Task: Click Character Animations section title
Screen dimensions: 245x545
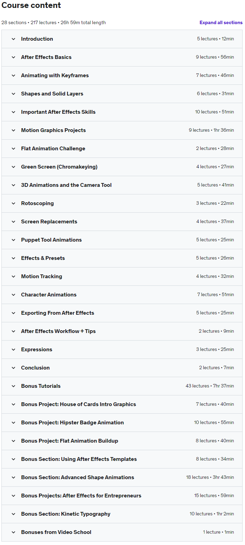Action: coord(49,295)
